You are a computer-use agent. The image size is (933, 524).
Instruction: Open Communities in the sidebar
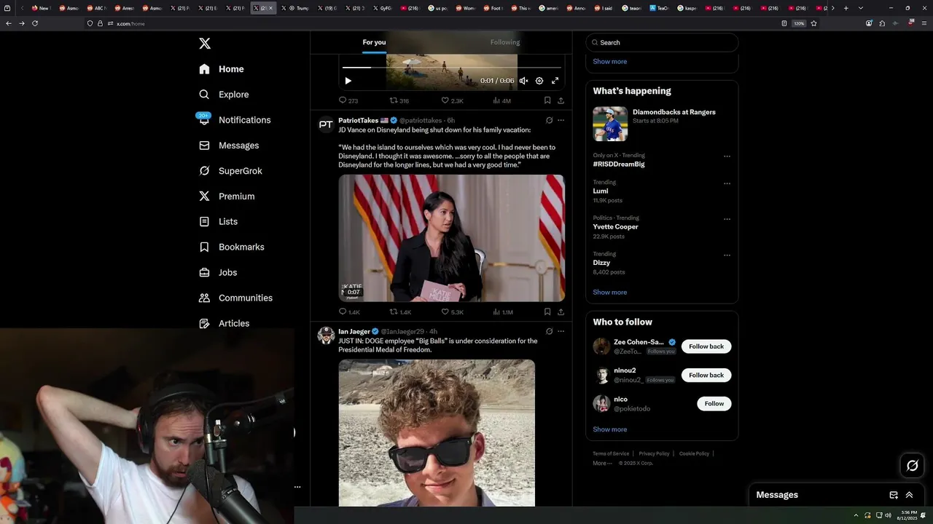pos(235,298)
